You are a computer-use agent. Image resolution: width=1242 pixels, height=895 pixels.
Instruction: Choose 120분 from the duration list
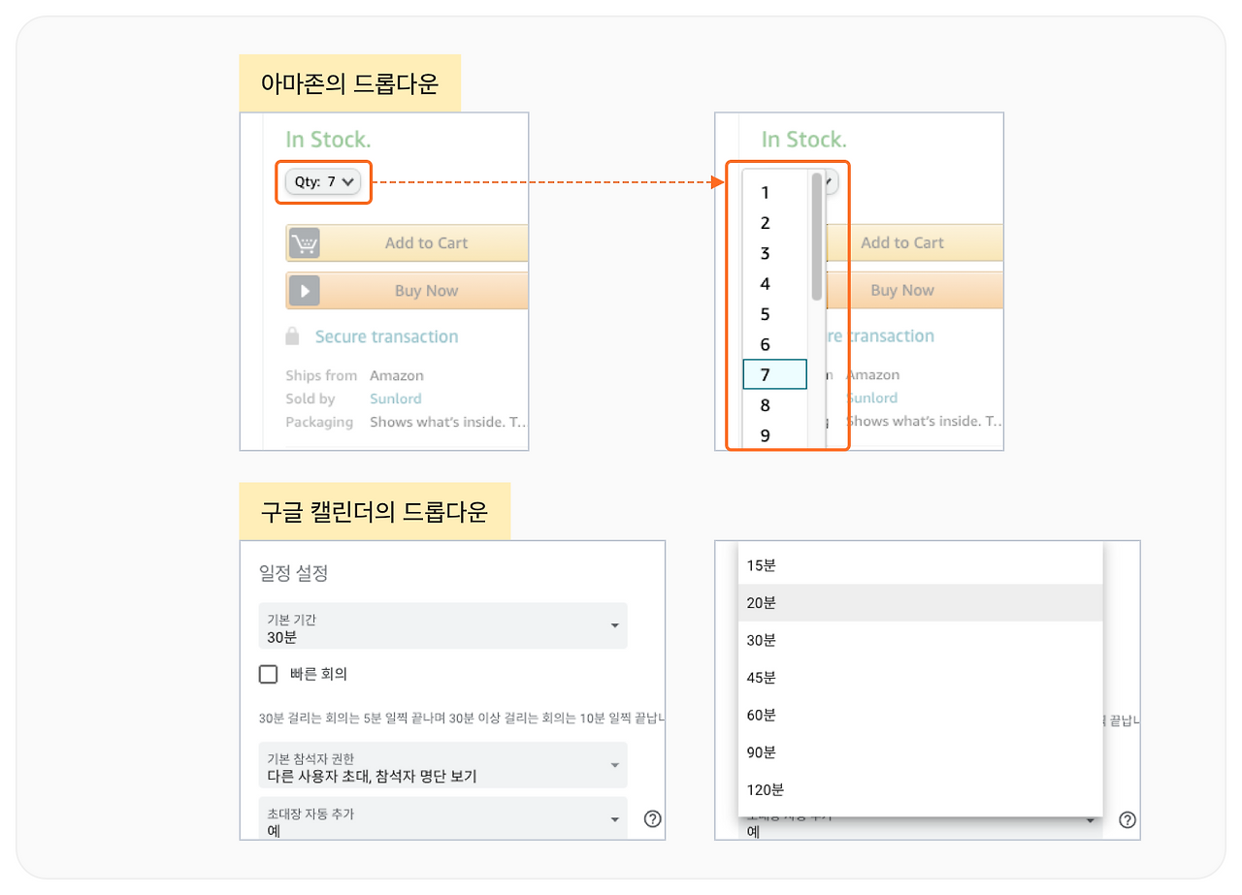tap(921, 789)
